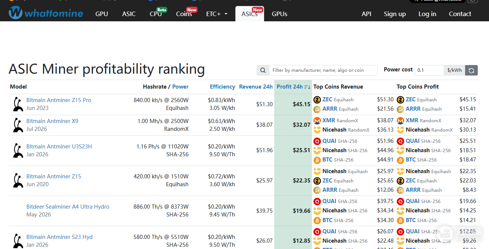This screenshot has width=489, height=249.
Task: Click the ARRR coin icon in Z15 Pro profit
Action: pos(400,109)
